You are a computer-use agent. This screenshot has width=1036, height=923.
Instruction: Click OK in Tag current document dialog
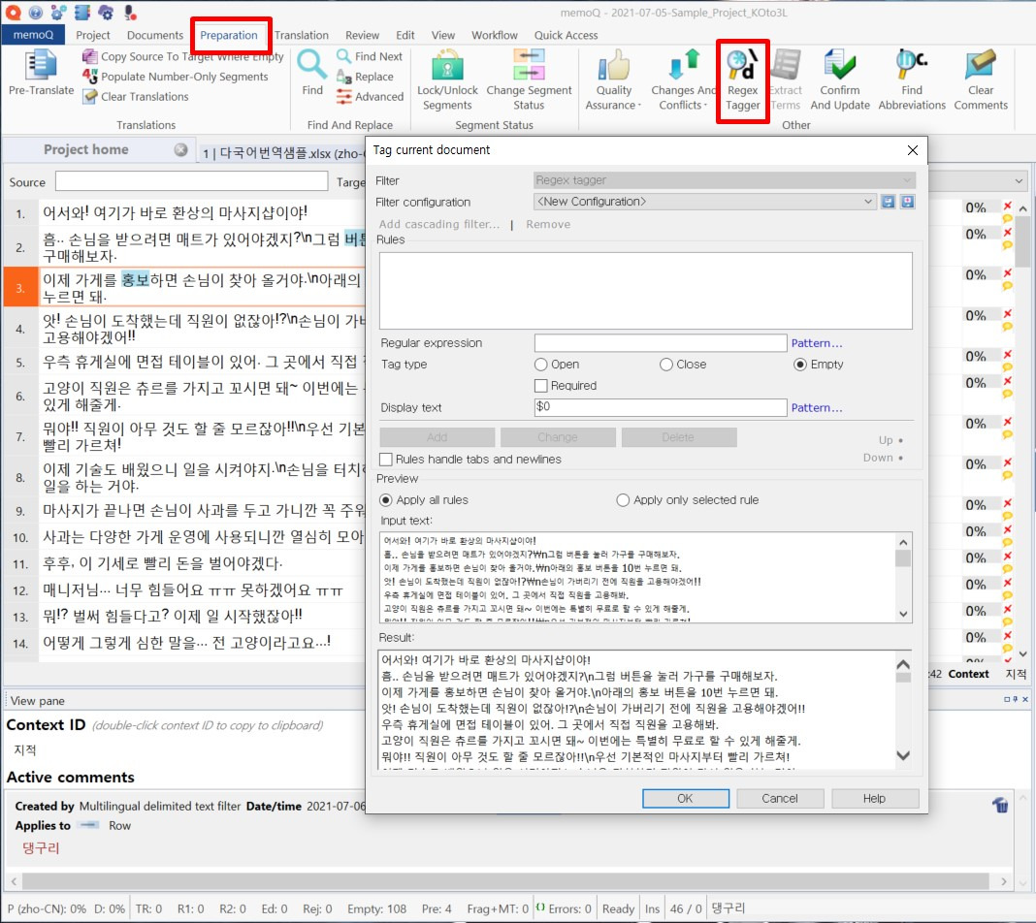(685, 798)
